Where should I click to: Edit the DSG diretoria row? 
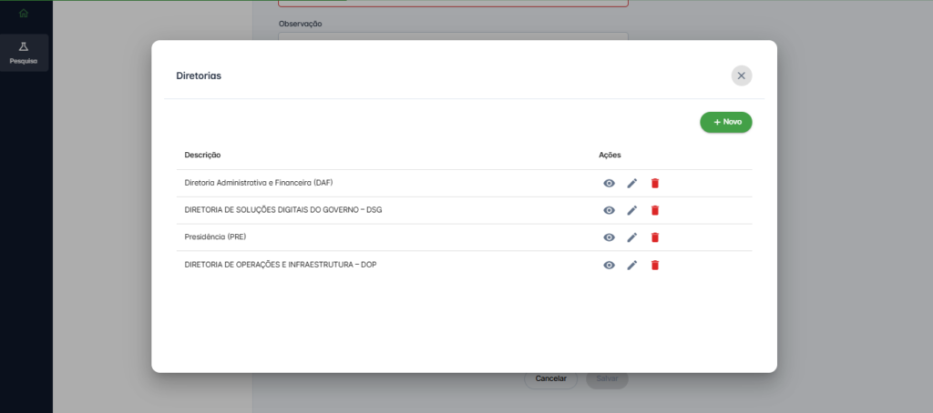(x=632, y=210)
